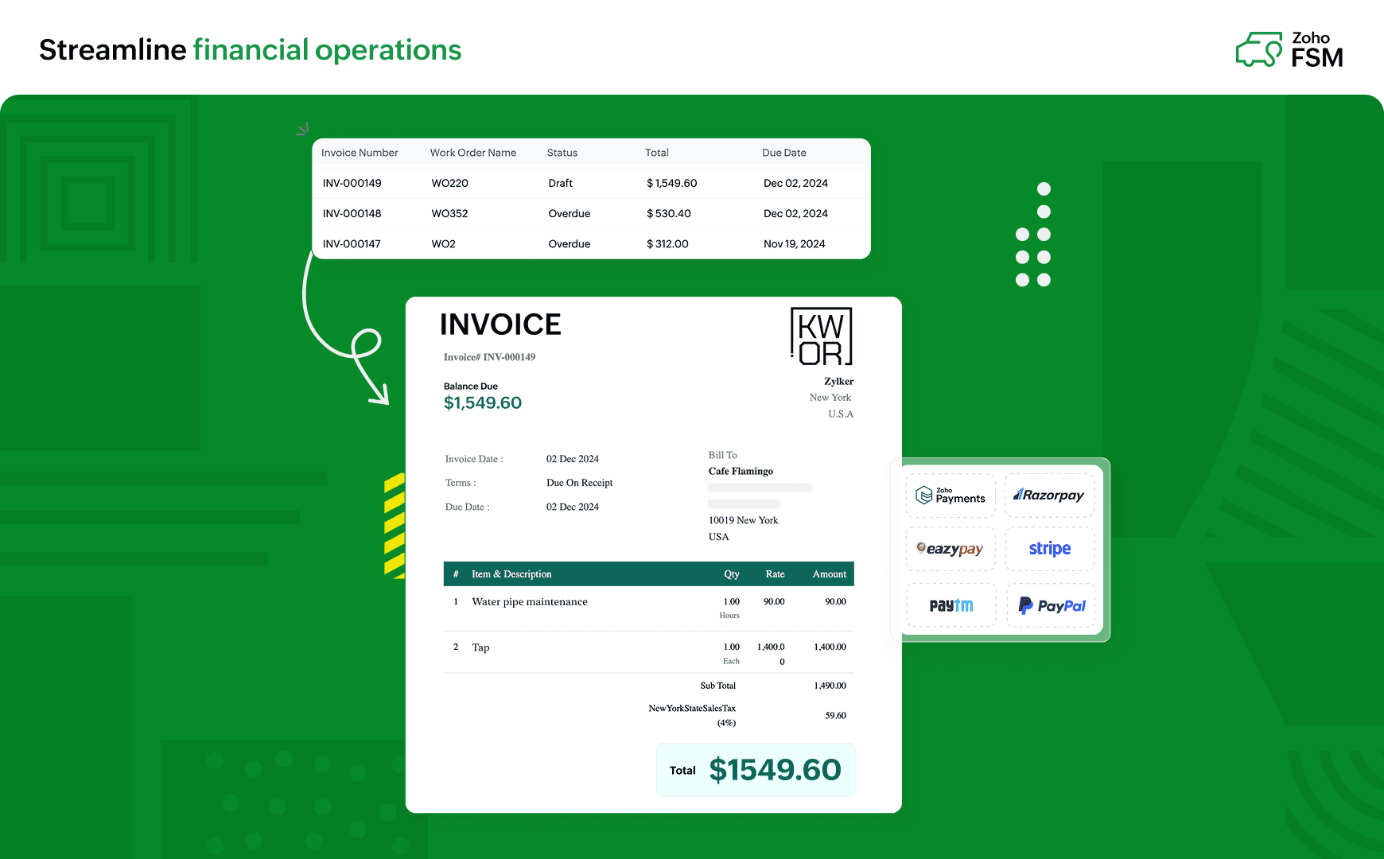
Task: Open invoice INV-000149 from the table
Action: click(351, 183)
